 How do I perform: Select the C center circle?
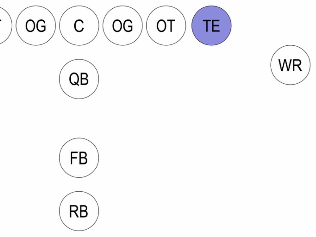point(79,26)
